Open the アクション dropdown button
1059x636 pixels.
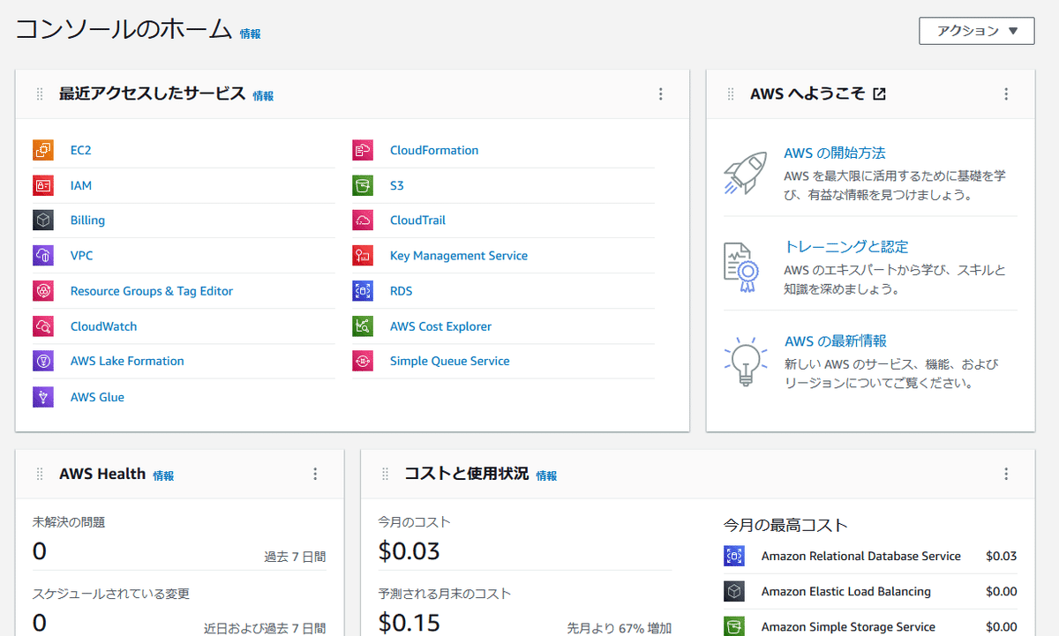977,31
